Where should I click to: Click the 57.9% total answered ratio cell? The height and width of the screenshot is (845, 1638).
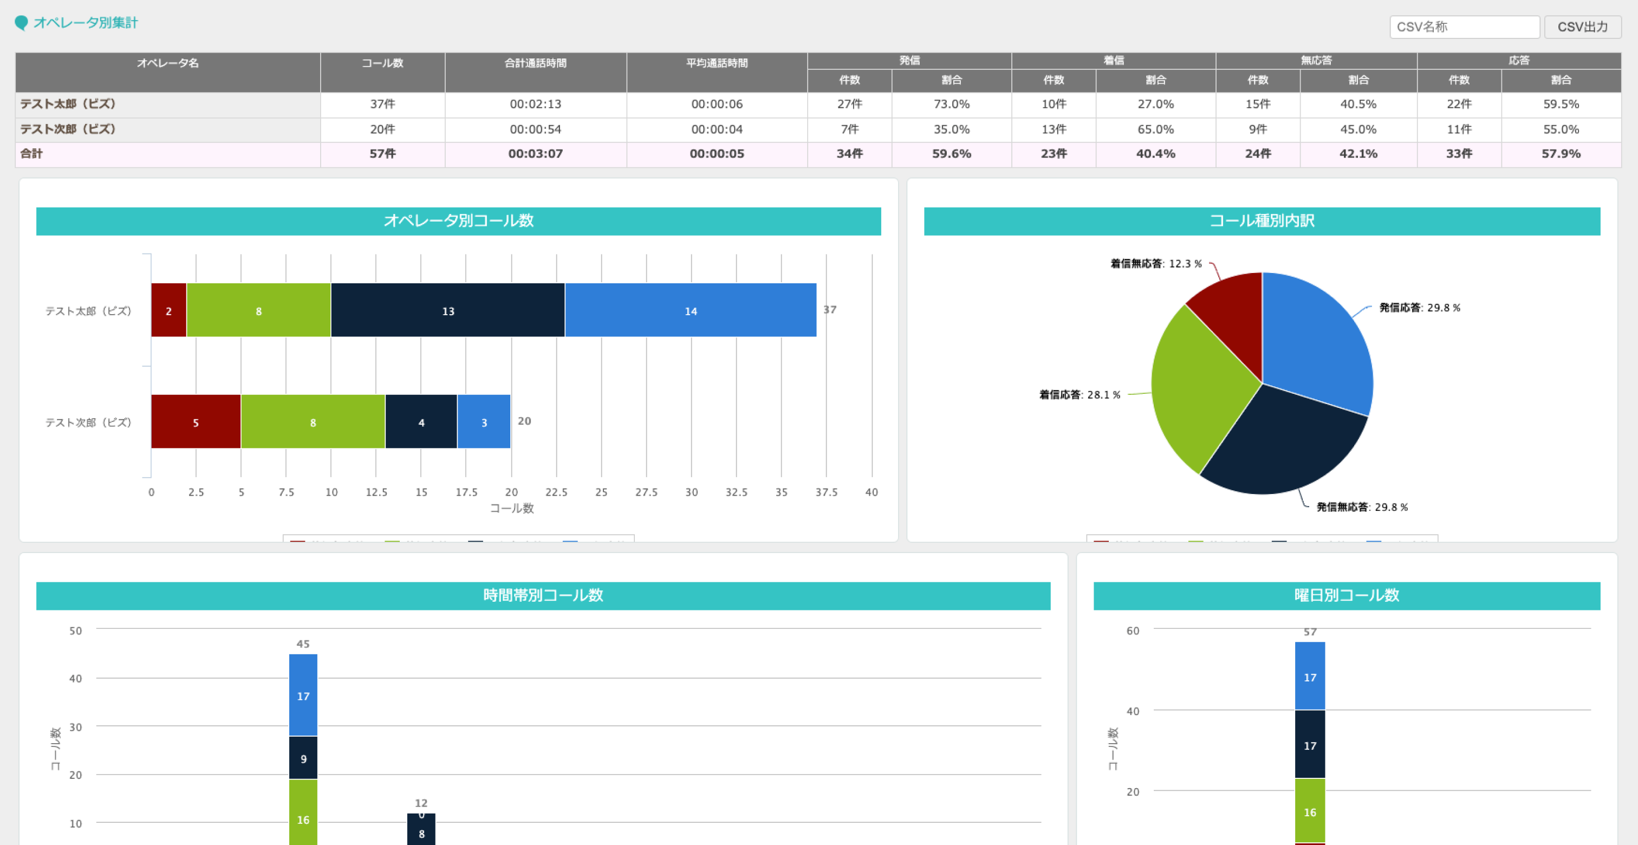1561,154
